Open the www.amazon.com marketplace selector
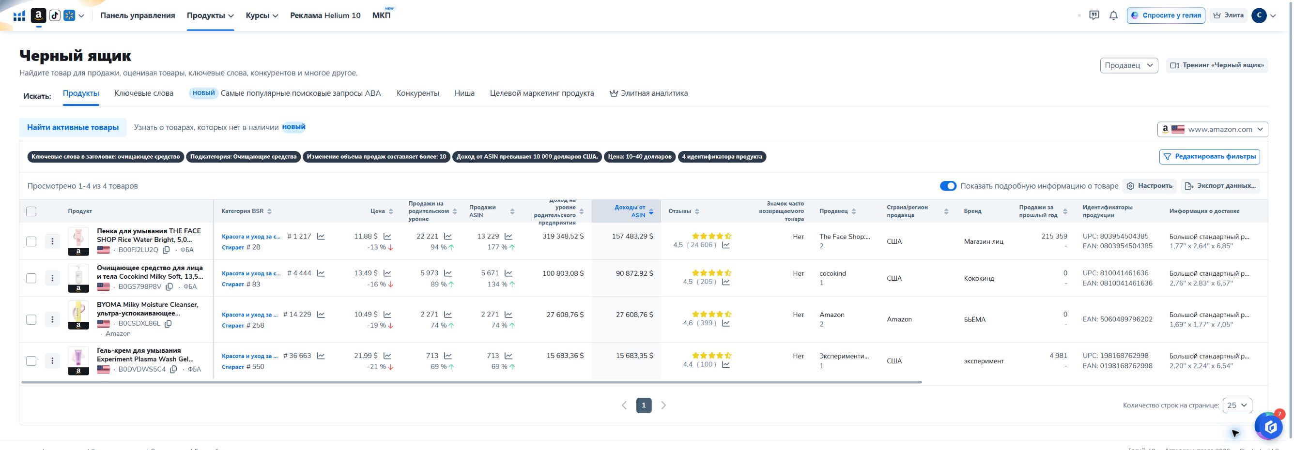The image size is (1294, 450). click(1212, 129)
